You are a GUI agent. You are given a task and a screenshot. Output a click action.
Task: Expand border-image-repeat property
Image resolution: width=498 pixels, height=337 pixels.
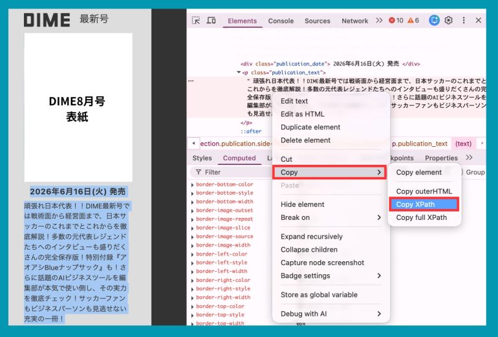(x=193, y=219)
